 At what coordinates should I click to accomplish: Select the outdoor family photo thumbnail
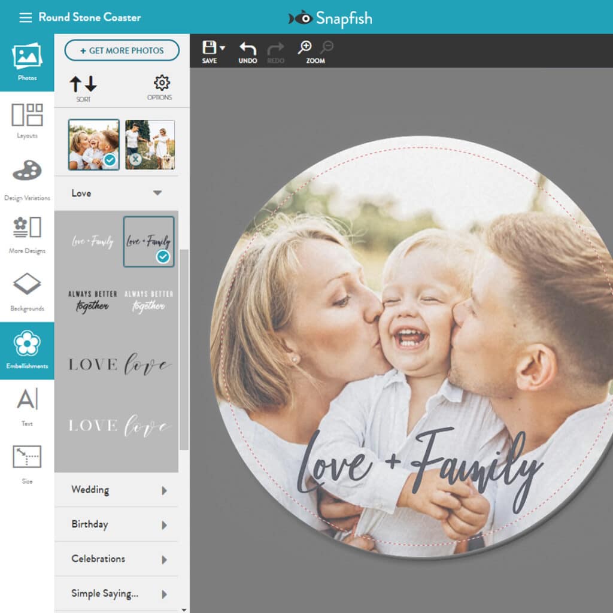pyautogui.click(x=150, y=144)
